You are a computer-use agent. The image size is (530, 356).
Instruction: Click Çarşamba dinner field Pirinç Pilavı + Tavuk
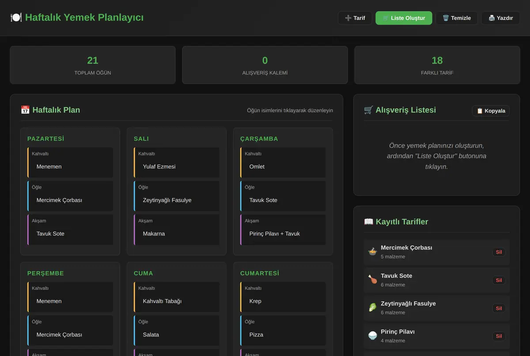click(x=283, y=234)
